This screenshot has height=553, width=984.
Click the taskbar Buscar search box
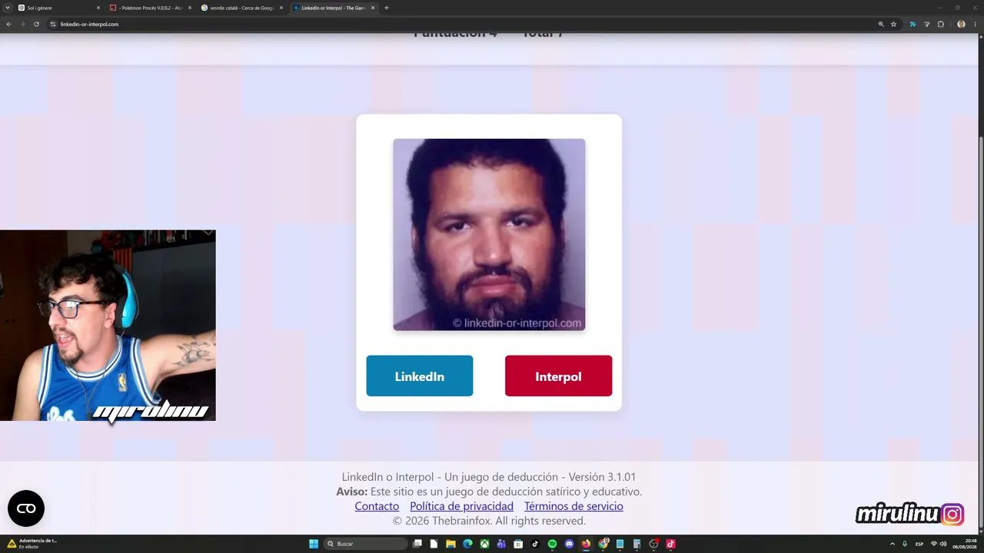coord(366,544)
